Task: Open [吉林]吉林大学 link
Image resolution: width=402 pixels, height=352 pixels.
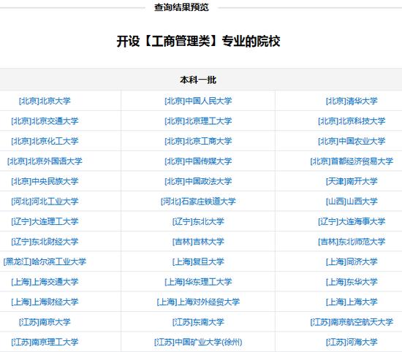Action: click(x=198, y=242)
